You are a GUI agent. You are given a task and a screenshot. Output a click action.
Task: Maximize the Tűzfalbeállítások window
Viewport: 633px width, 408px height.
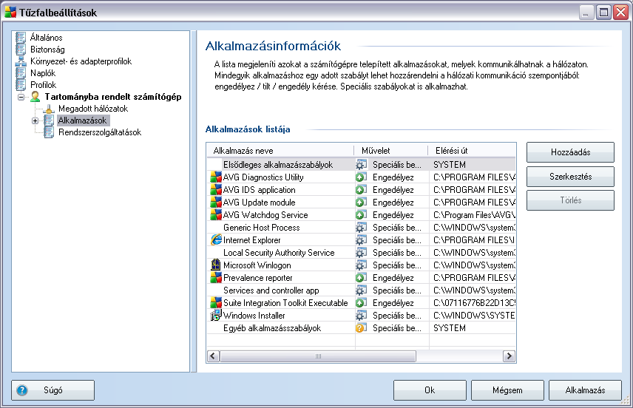[603, 13]
